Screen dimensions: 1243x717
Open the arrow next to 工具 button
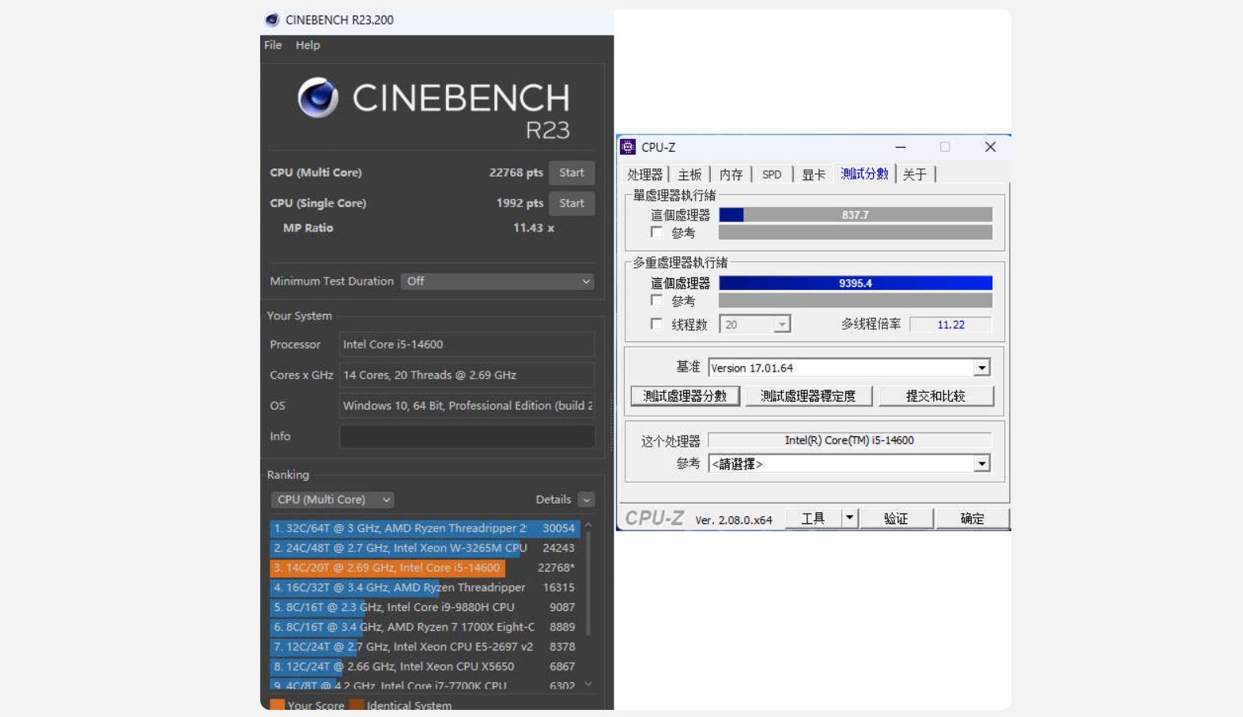tap(849, 519)
